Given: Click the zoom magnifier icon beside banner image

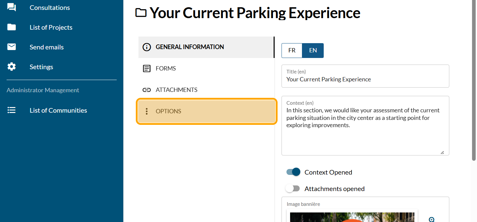Looking at the screenshot, I should coord(432,219).
